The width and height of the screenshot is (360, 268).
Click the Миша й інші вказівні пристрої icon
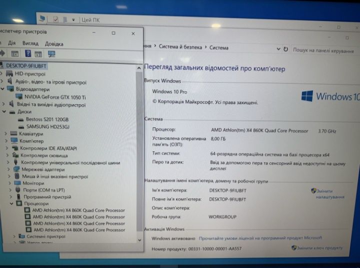click(x=17, y=176)
